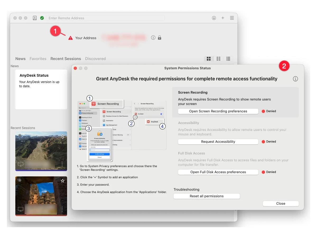Click the info icon next to Your Address
Image resolution: width=317 pixels, height=238 pixels.
pos(153,38)
